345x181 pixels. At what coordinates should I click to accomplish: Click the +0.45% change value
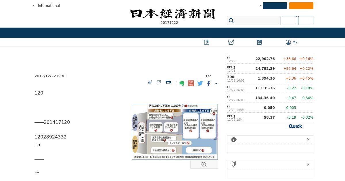click(306, 78)
